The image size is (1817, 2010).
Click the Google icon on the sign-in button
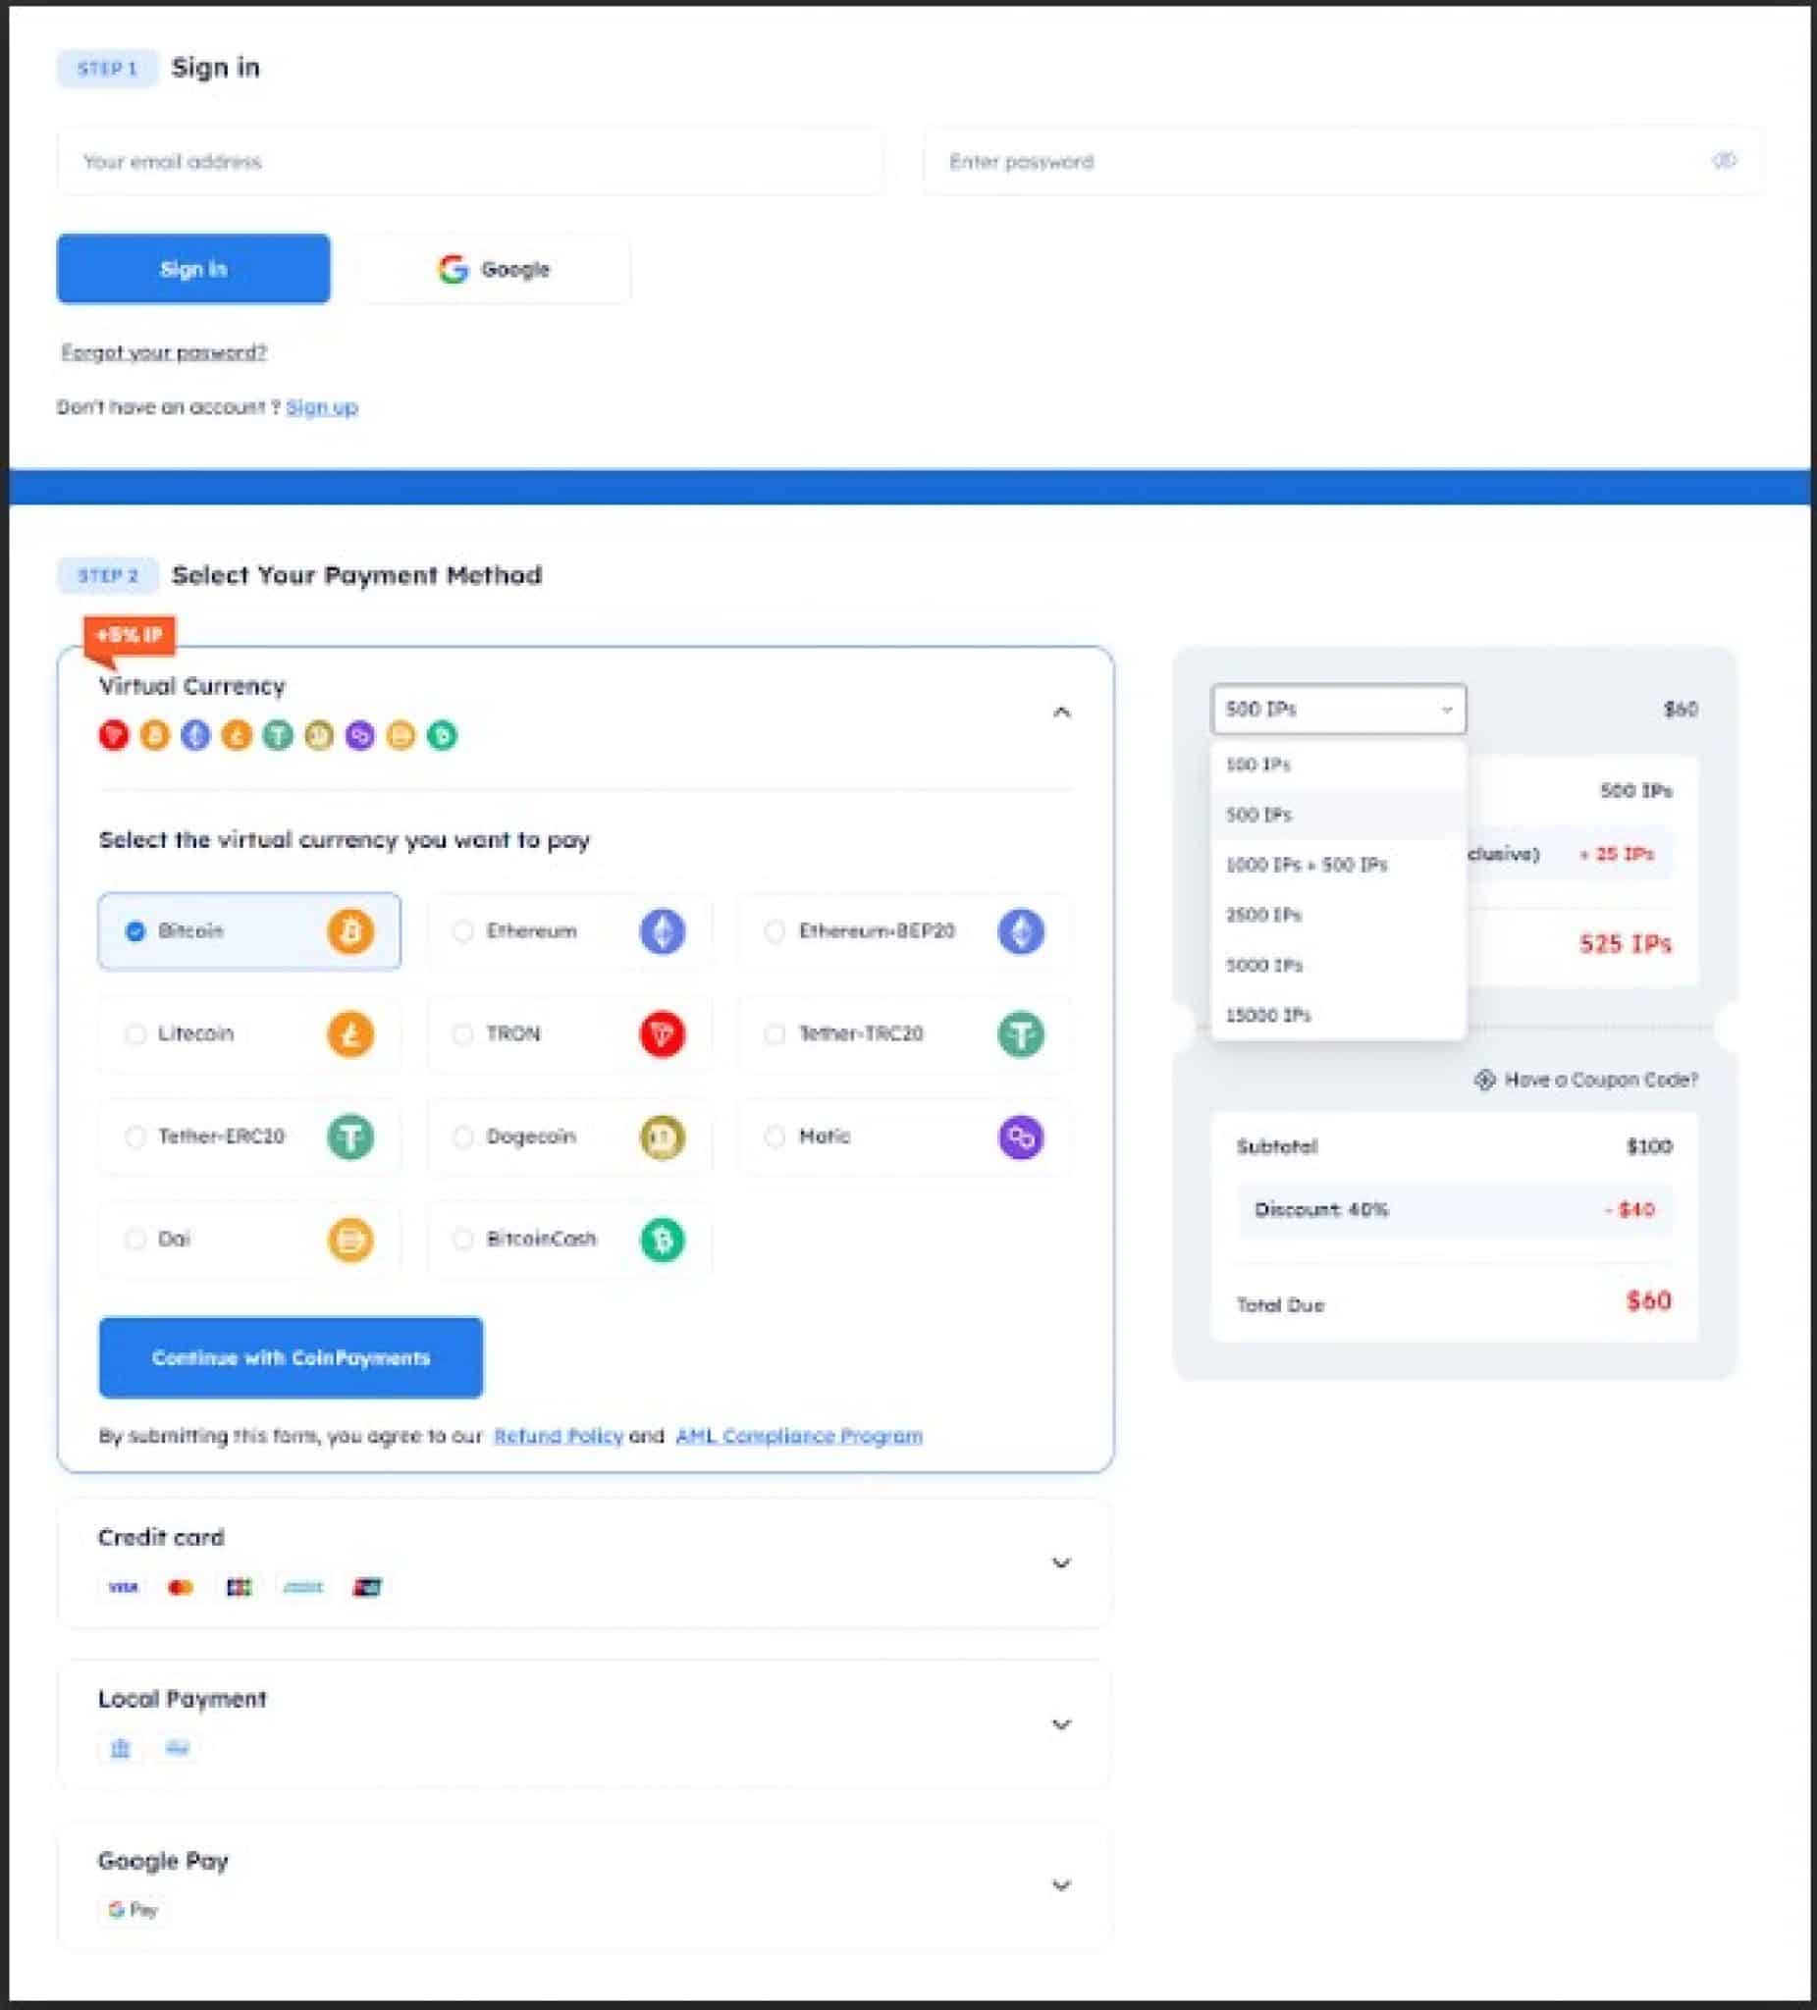pos(451,268)
